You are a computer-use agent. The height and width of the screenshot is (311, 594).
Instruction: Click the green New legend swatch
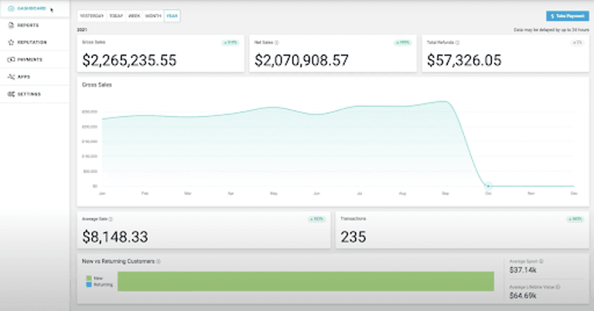(88, 279)
